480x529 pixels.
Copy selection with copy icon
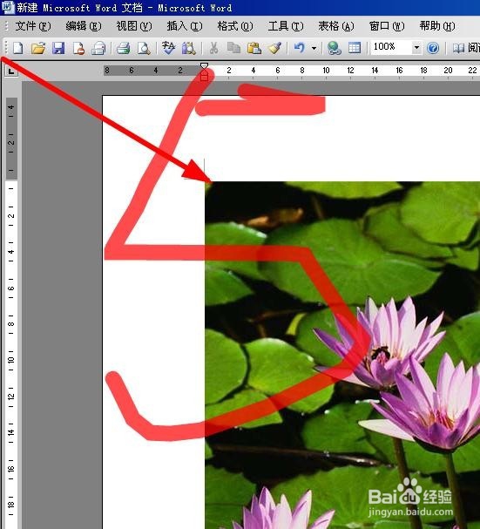(233, 48)
